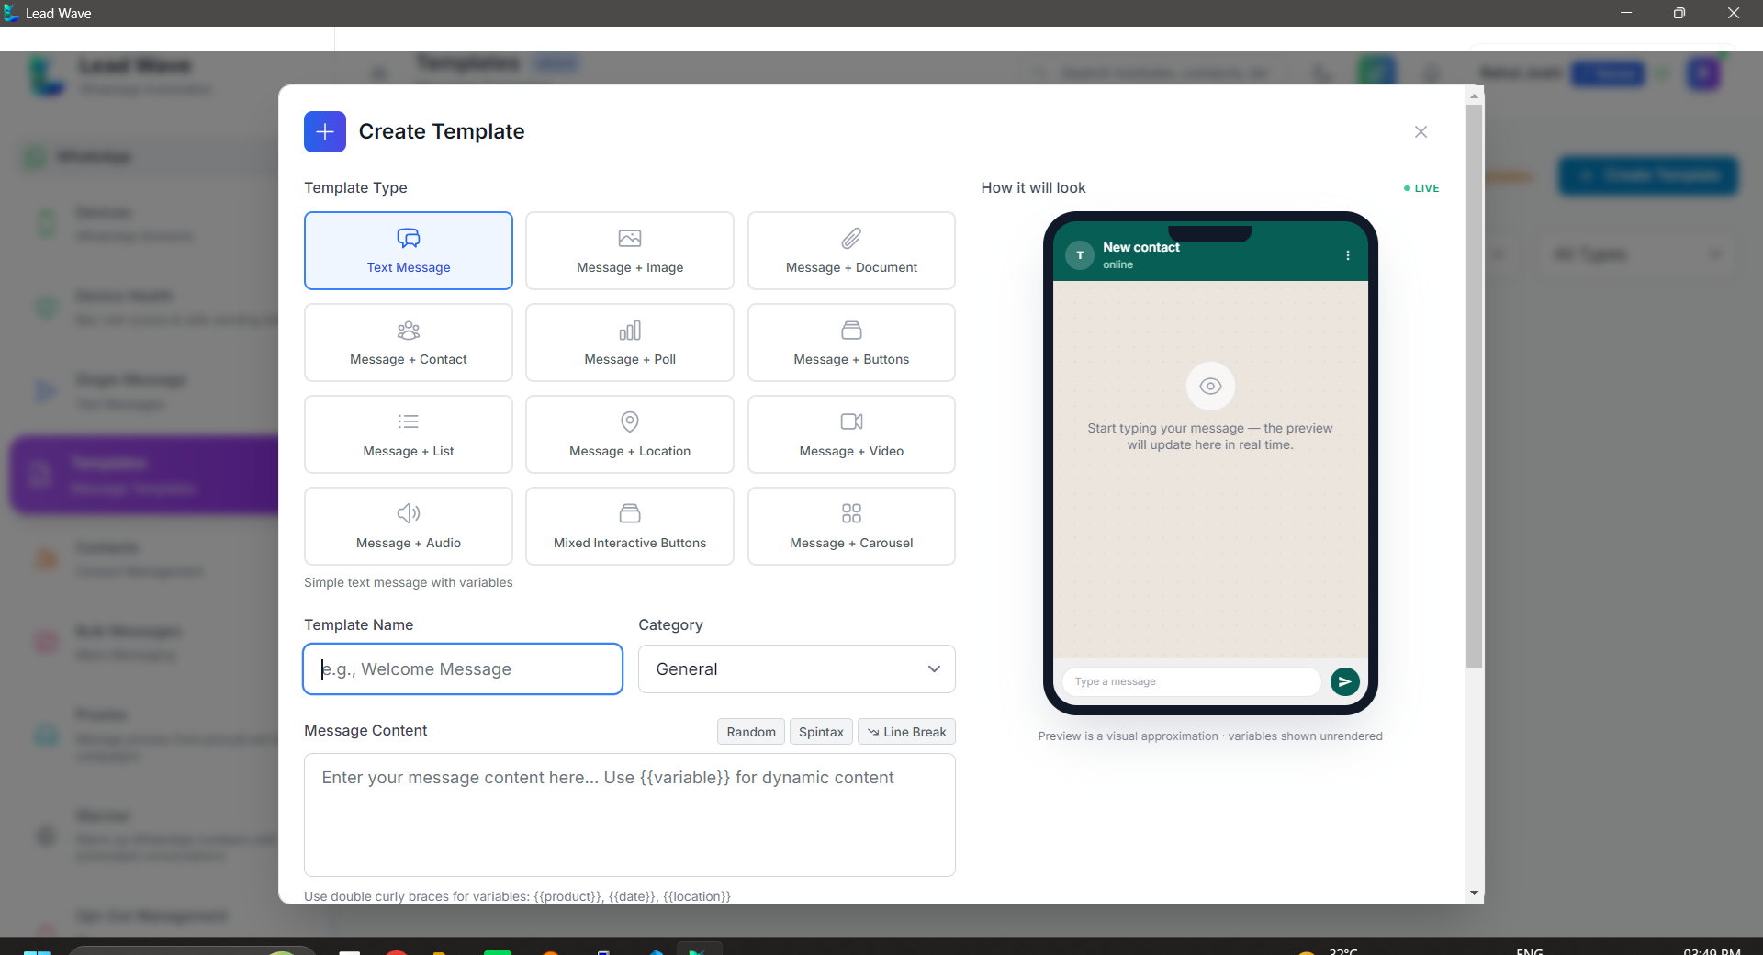Click the Spintax button

(821, 732)
